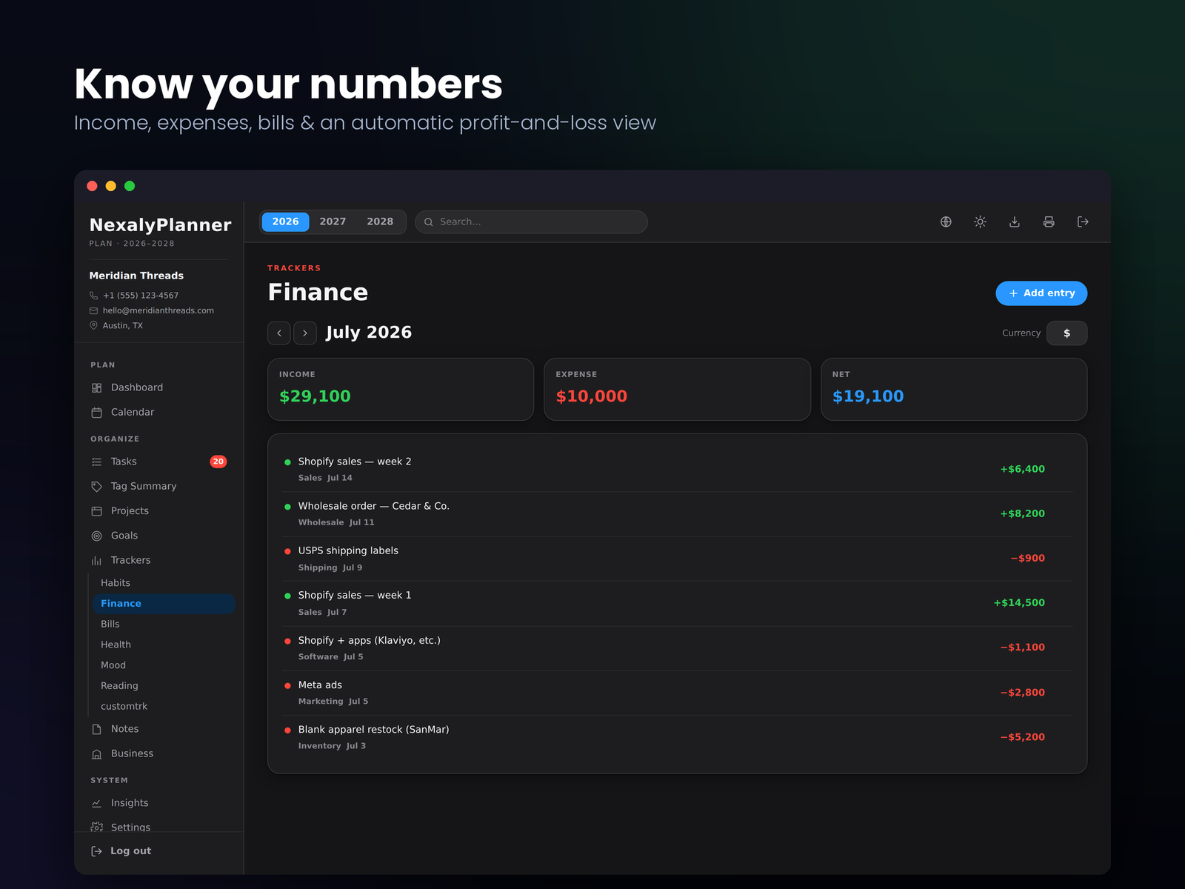Click the Projects icon in sidebar
Viewport: 1185px width, 889px height.
[96, 511]
